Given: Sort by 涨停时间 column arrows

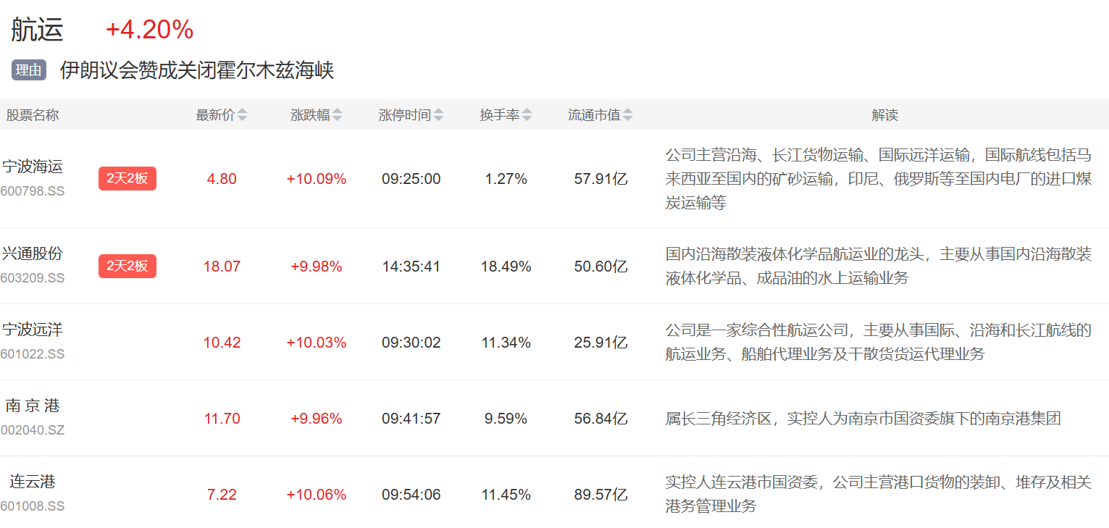Looking at the screenshot, I should tap(438, 115).
